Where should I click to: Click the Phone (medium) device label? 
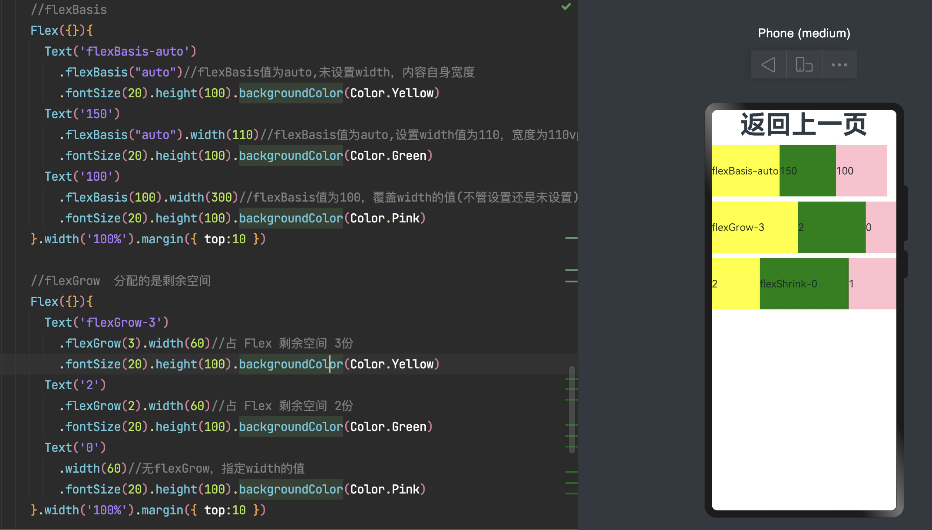[x=804, y=33]
